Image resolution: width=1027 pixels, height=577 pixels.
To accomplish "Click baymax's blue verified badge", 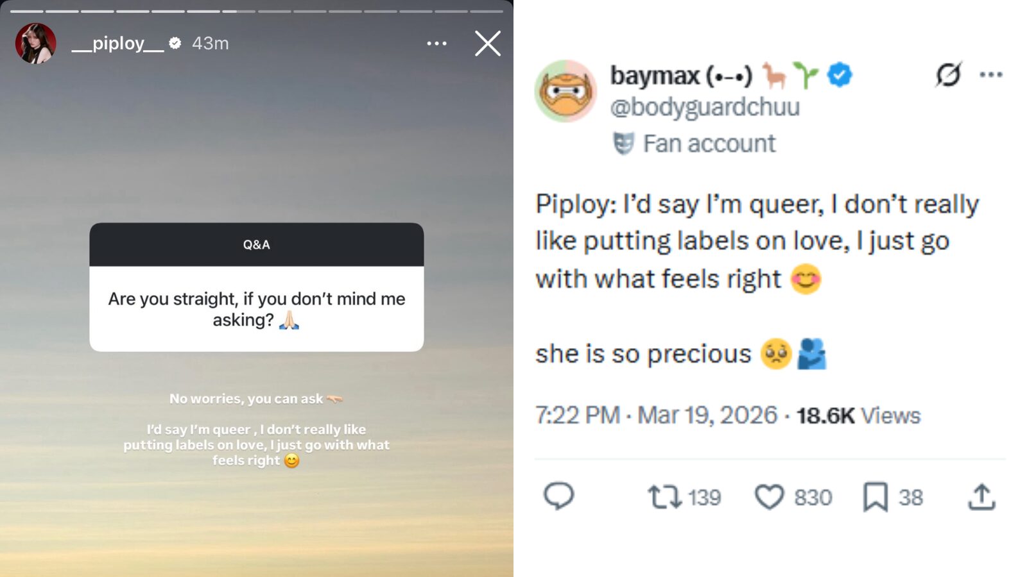I will point(839,75).
